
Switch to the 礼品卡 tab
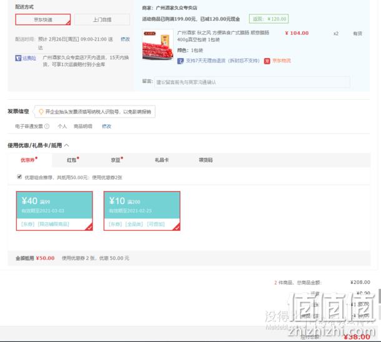click(x=162, y=160)
